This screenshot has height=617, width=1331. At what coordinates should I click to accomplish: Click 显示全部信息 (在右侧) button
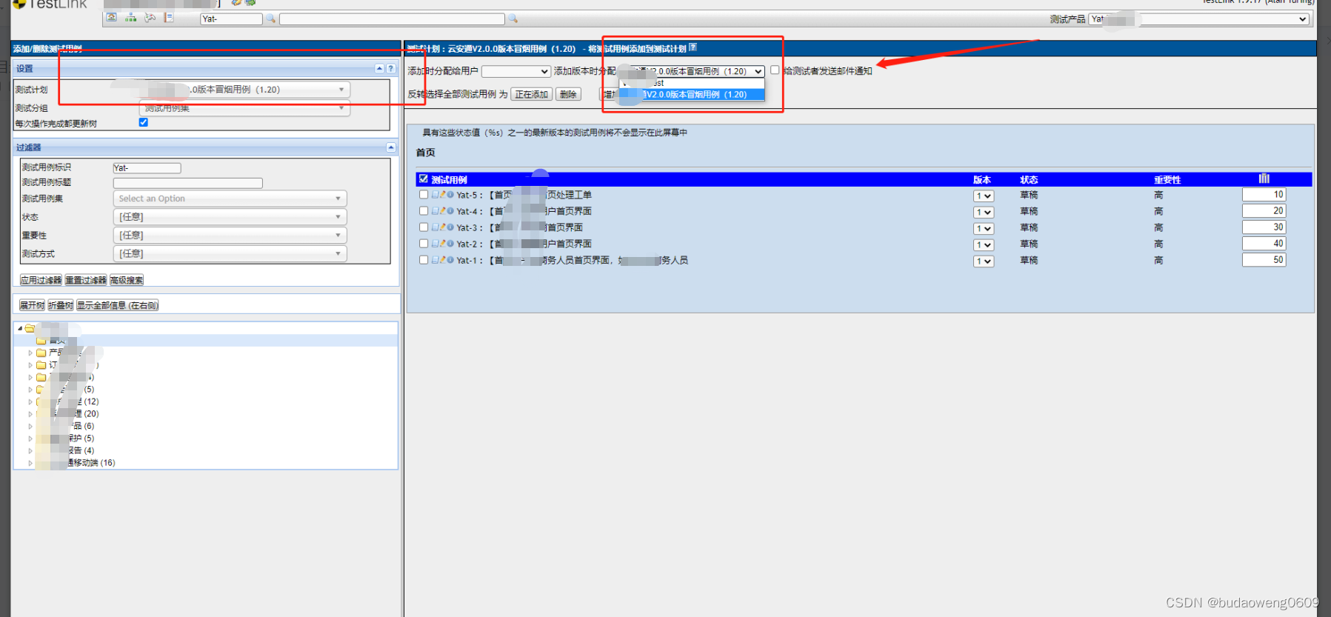pos(118,305)
